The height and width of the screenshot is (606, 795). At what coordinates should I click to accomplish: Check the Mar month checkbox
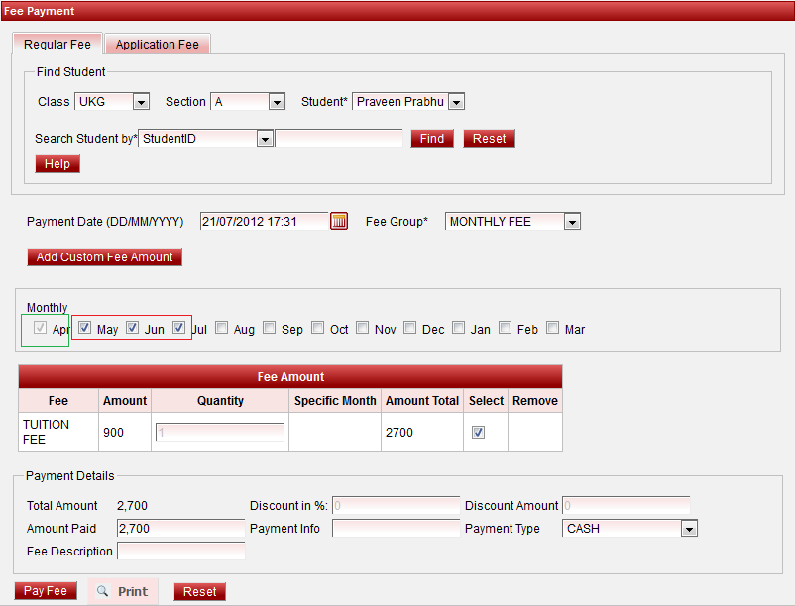(553, 328)
